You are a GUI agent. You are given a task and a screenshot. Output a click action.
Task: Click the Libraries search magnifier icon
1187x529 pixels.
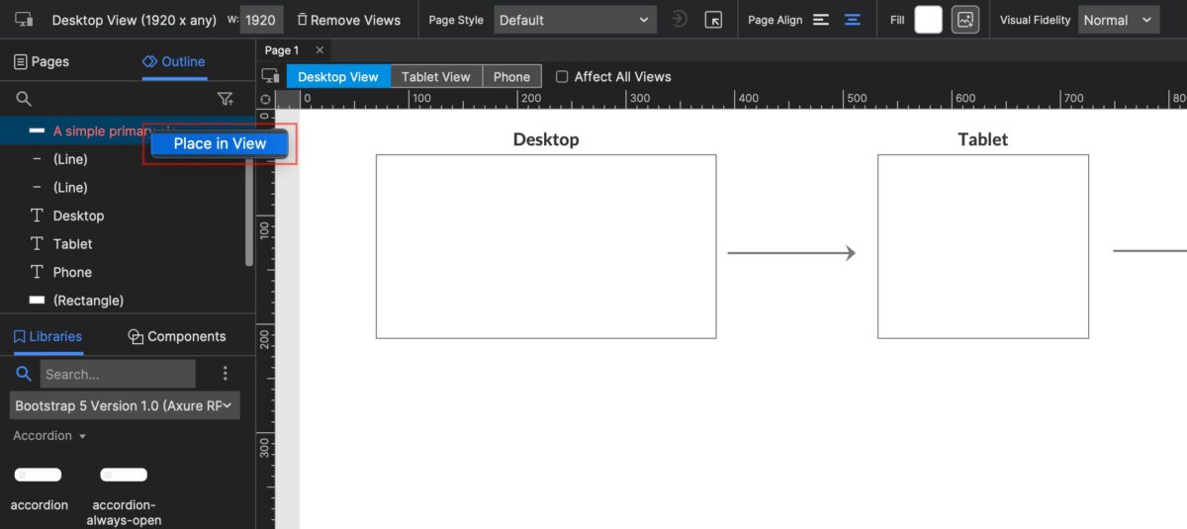click(x=25, y=374)
